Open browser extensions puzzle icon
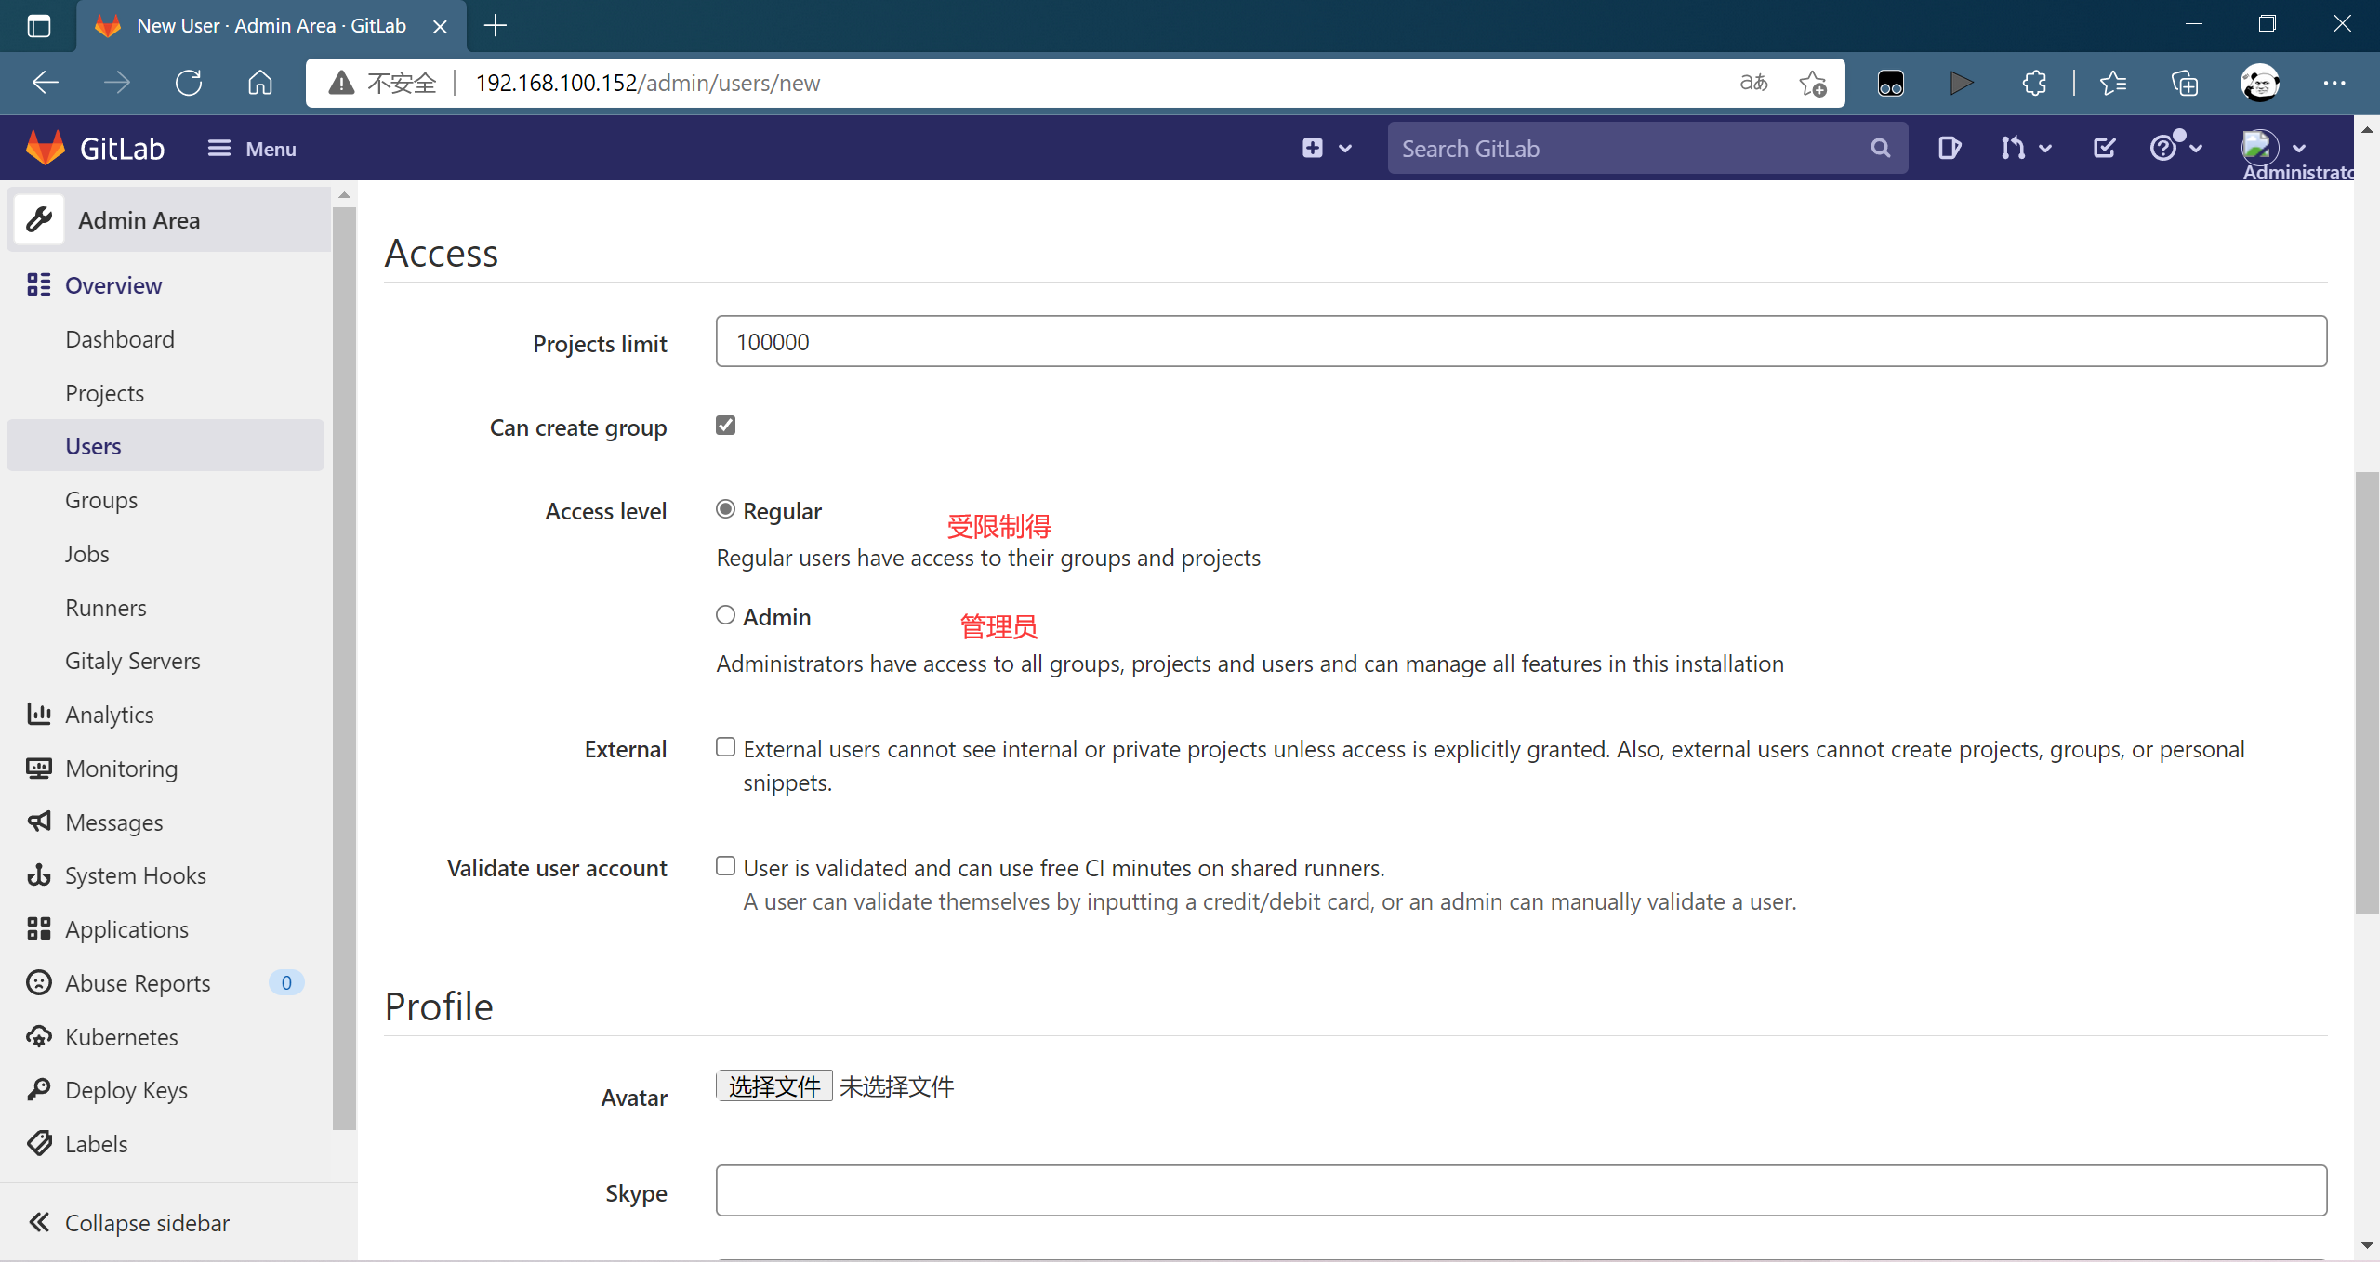 pos(2034,83)
